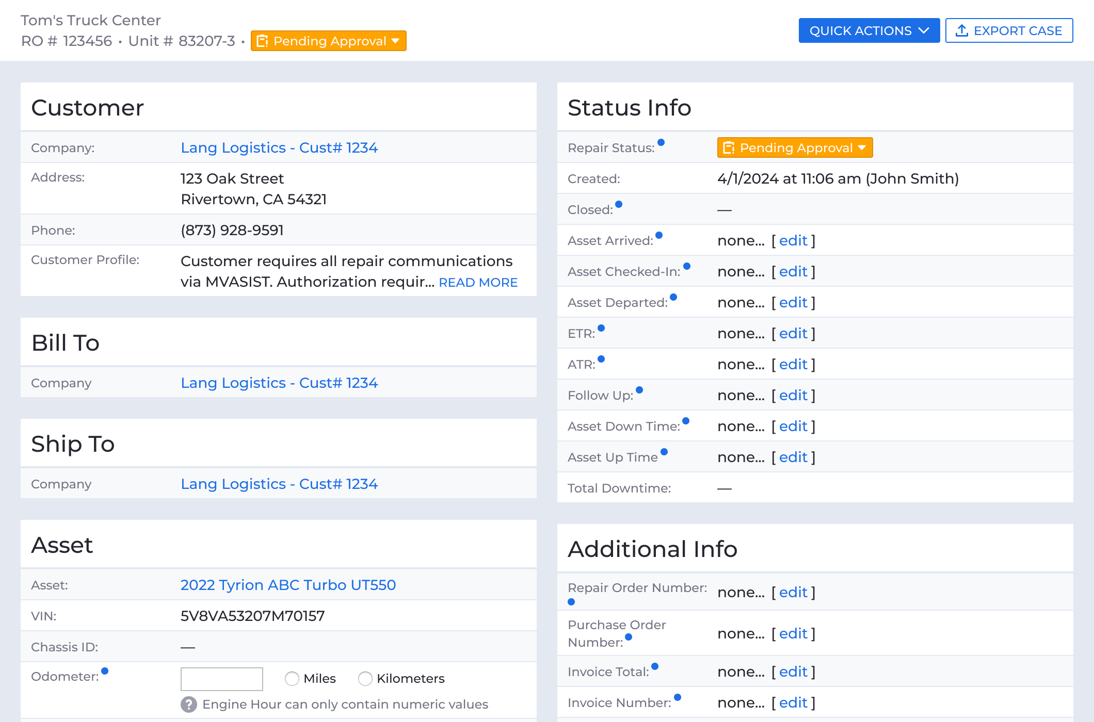Click the blue dot next to Repair Status
Image resolution: width=1094 pixels, height=722 pixels.
pyautogui.click(x=661, y=142)
